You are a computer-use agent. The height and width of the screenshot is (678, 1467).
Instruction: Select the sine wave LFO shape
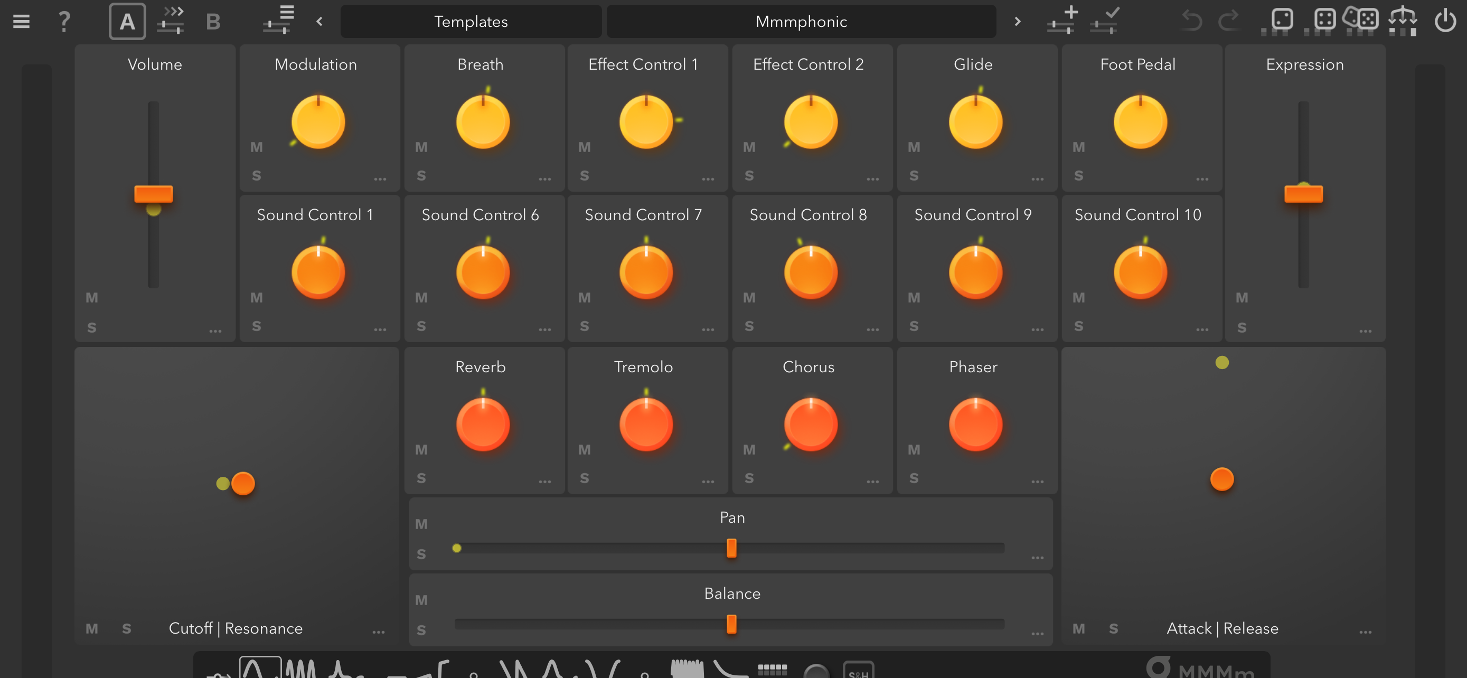pos(260,667)
